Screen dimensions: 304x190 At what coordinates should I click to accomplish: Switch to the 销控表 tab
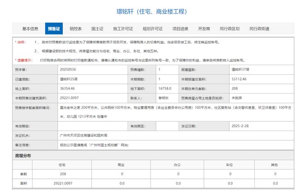point(76,29)
